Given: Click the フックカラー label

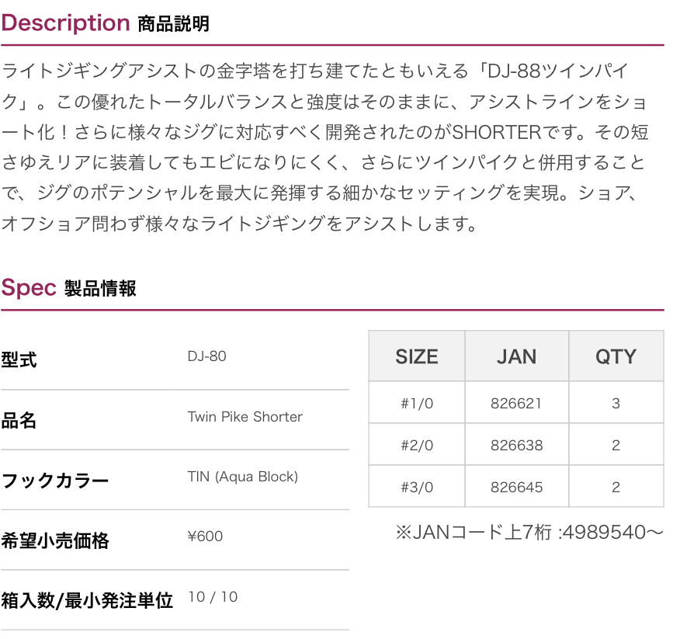Looking at the screenshot, I should (55, 481).
